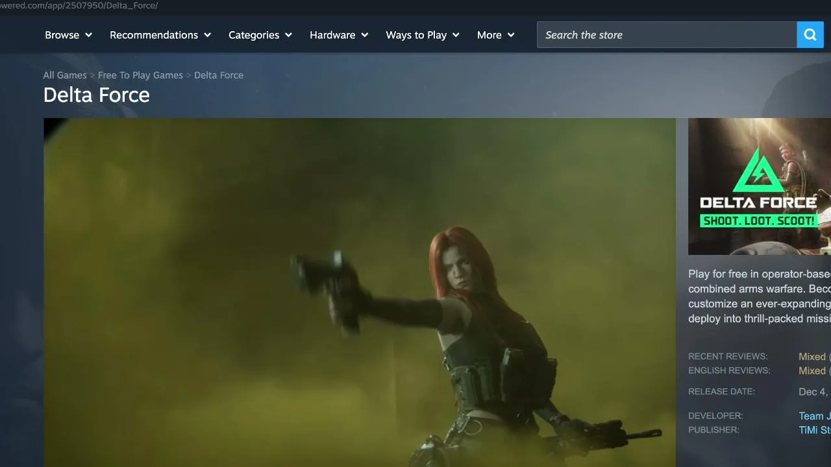
Task: Click the browser address bar URL
Action: pos(79,5)
